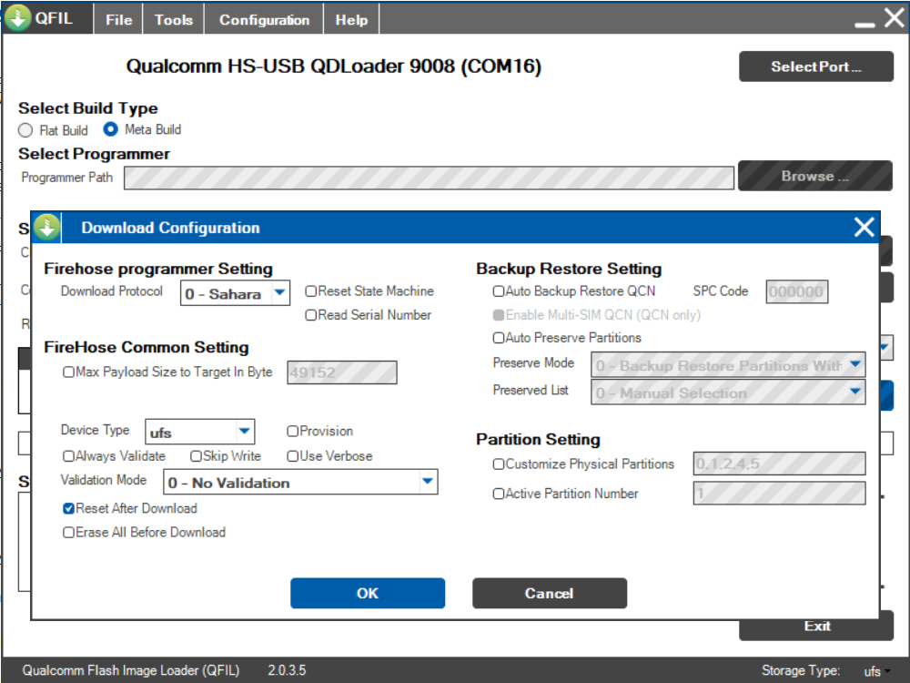The width and height of the screenshot is (910, 683).
Task: Check Erase All Before Download
Action: (x=68, y=532)
